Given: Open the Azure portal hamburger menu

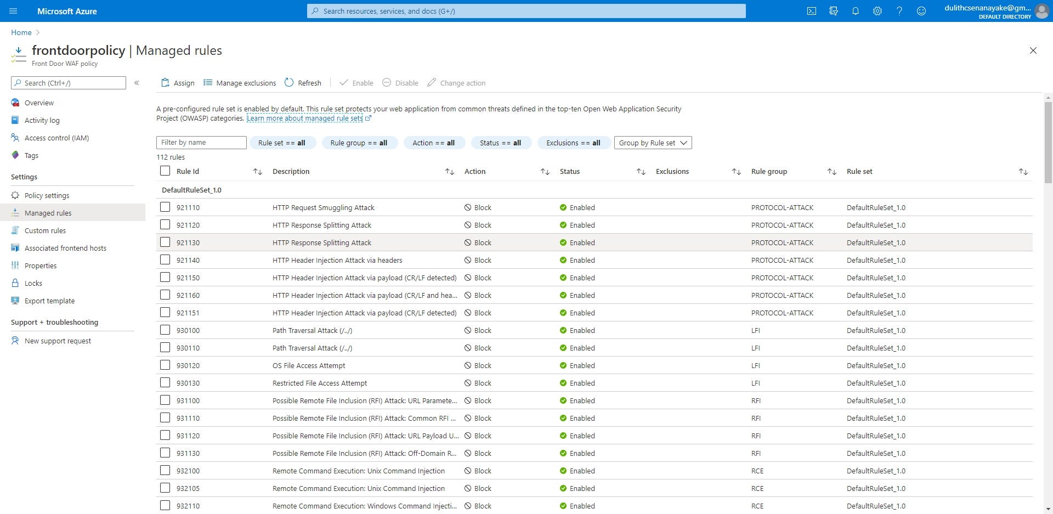Looking at the screenshot, I should 13,11.
